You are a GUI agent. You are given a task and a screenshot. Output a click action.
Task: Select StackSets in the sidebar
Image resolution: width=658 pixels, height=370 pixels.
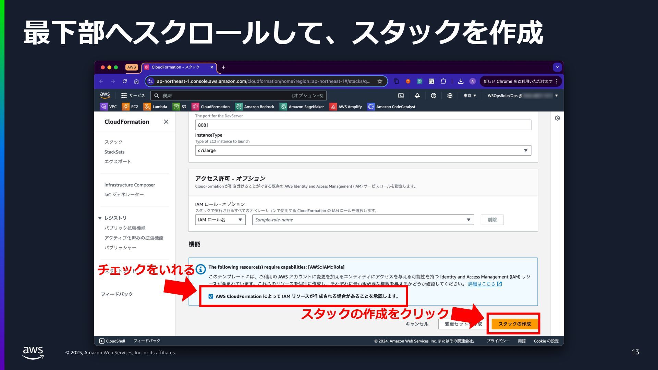point(114,152)
